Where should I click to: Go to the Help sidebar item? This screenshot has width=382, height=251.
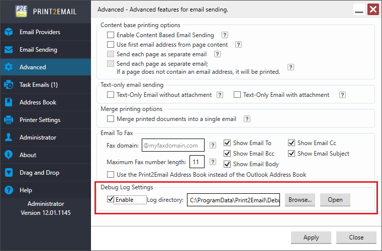point(26,190)
